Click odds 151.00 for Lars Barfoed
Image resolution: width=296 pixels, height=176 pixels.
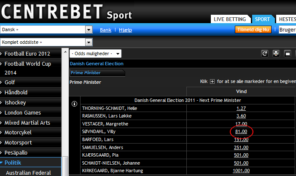click(241, 139)
